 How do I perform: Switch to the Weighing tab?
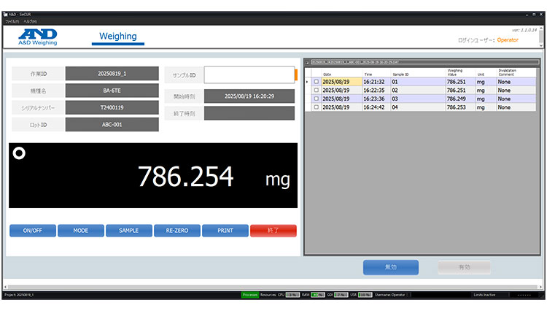click(118, 37)
